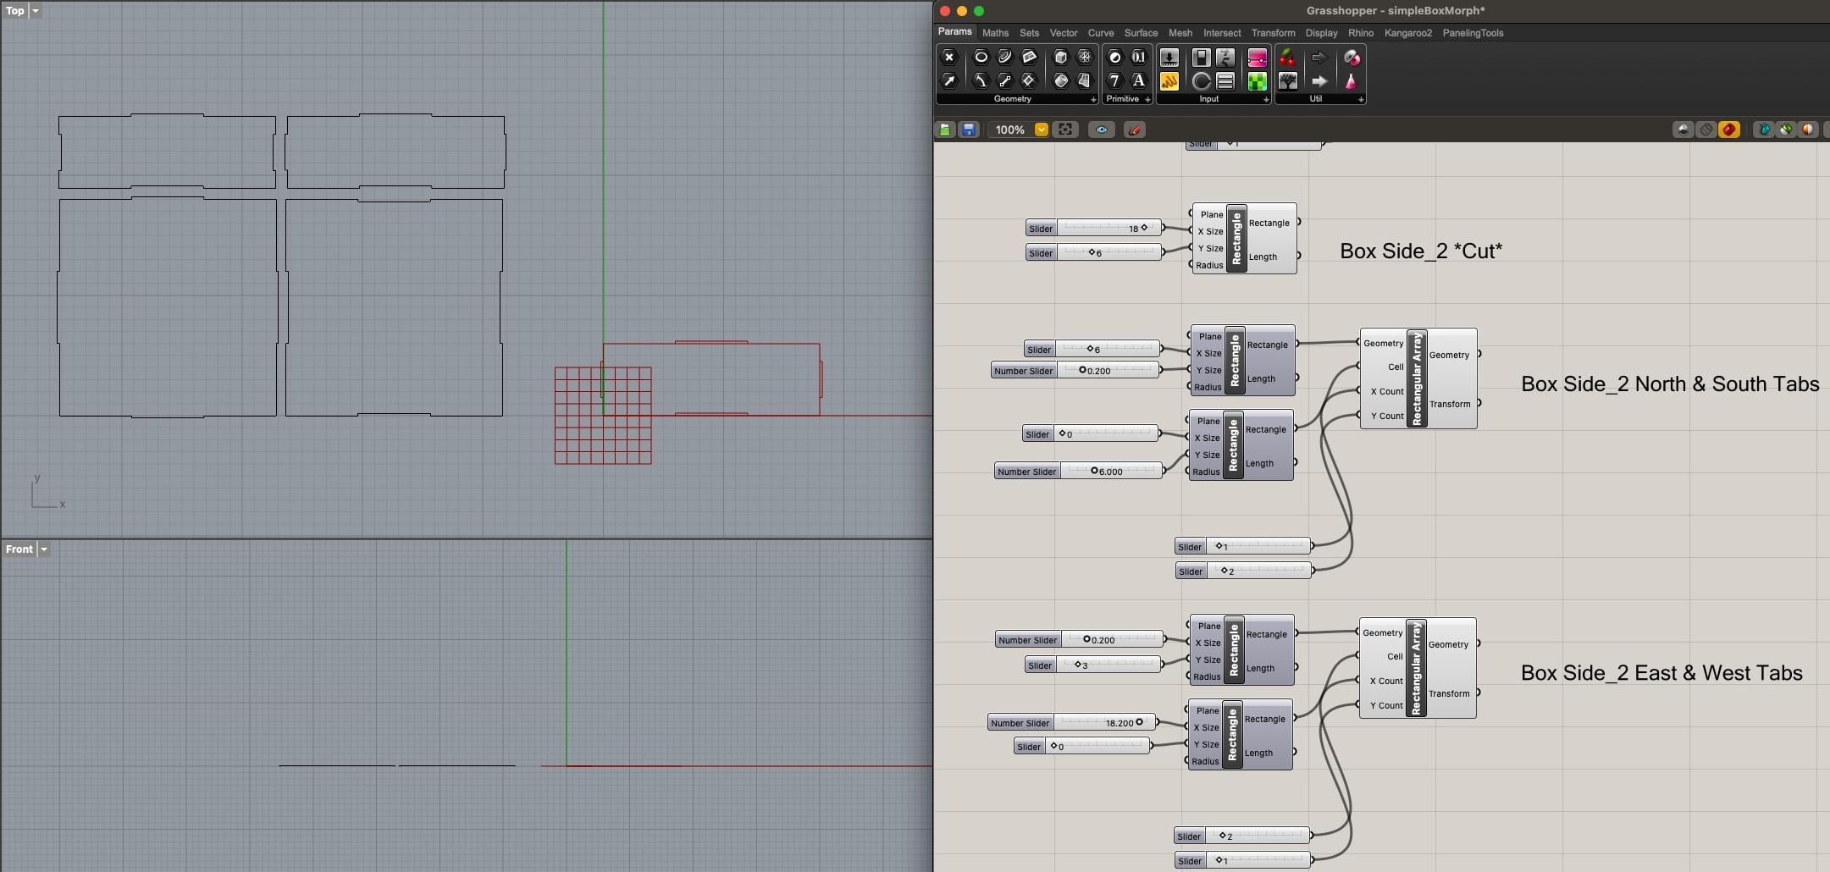Switch to the Maths tab
1830x872 pixels.
click(x=995, y=33)
